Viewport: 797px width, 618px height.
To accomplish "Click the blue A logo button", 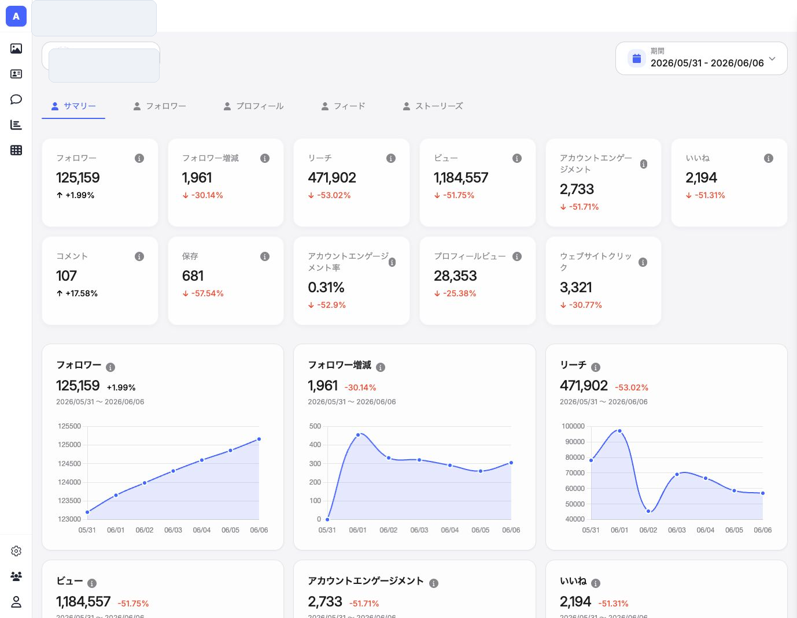I will (x=16, y=16).
